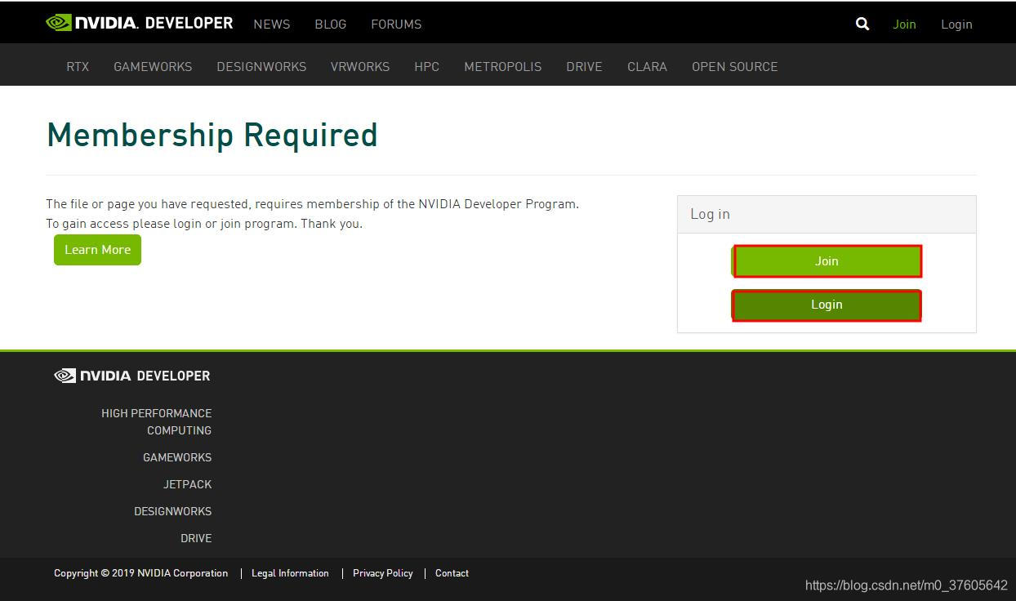
Task: Select CLARA in the navigation bar
Action: tap(647, 66)
